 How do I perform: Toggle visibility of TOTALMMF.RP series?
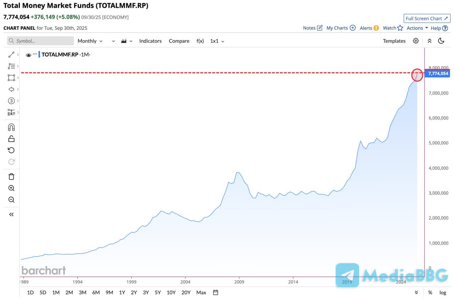[x=28, y=55]
